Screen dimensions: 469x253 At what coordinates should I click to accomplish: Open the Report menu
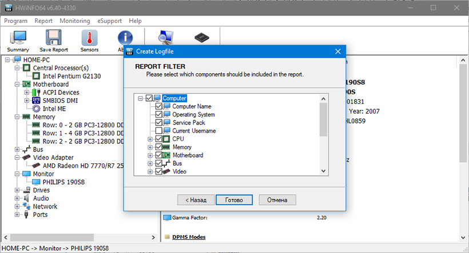[x=43, y=21]
